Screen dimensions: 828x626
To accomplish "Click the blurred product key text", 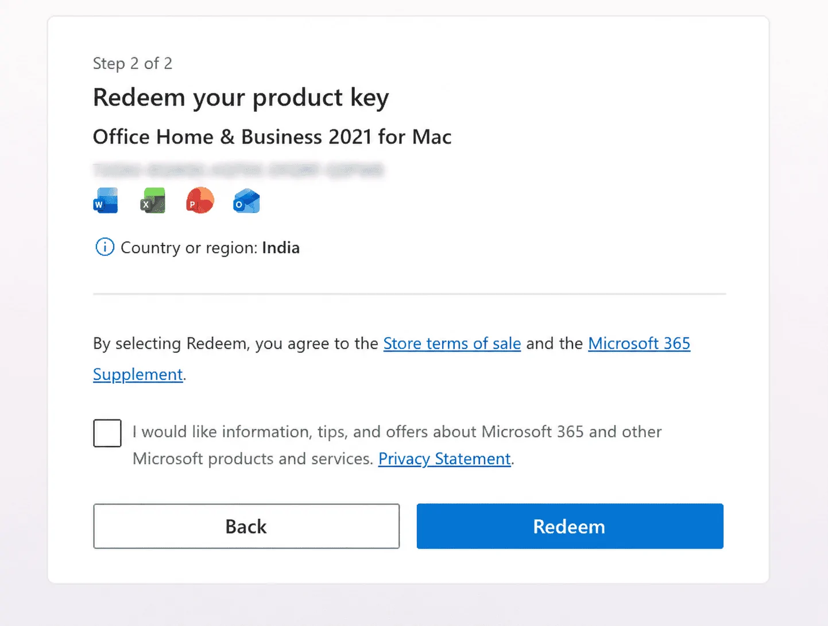I will (x=238, y=170).
